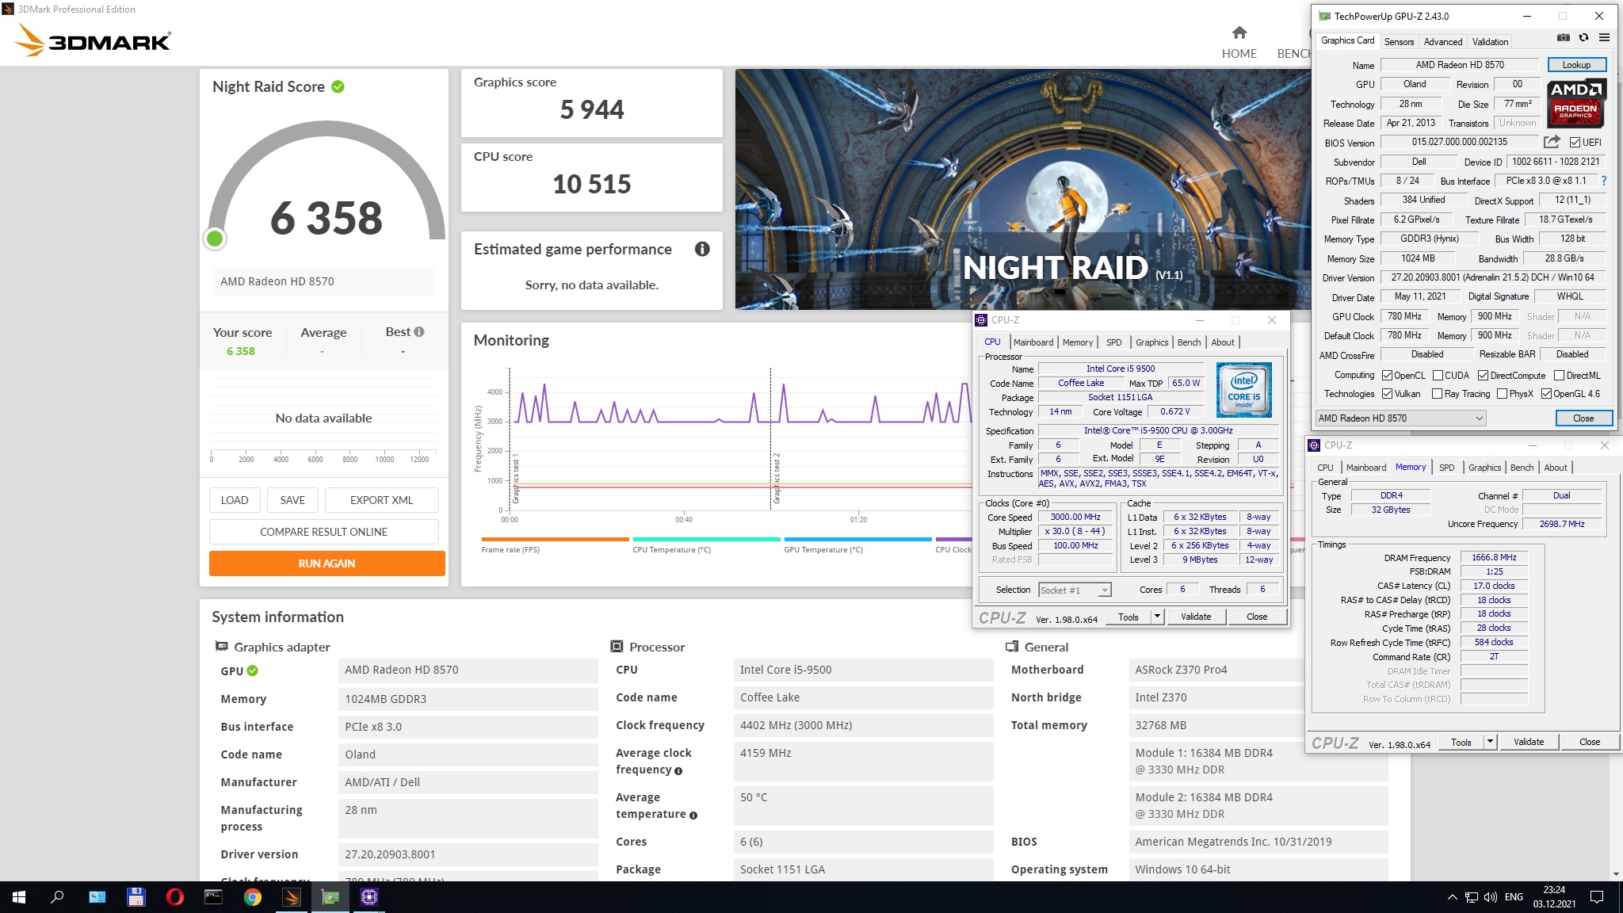This screenshot has height=913, width=1623.
Task: Click the Night Raid preview image
Action: pyautogui.click(x=1022, y=189)
